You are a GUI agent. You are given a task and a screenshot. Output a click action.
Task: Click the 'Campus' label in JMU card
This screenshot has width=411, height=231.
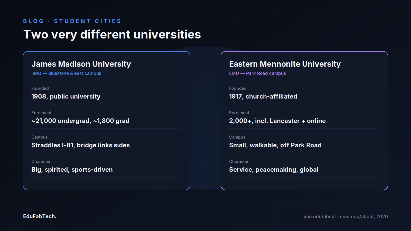[39, 137]
